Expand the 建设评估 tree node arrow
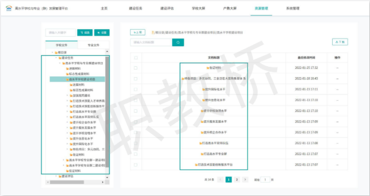 pyautogui.click(x=56, y=176)
